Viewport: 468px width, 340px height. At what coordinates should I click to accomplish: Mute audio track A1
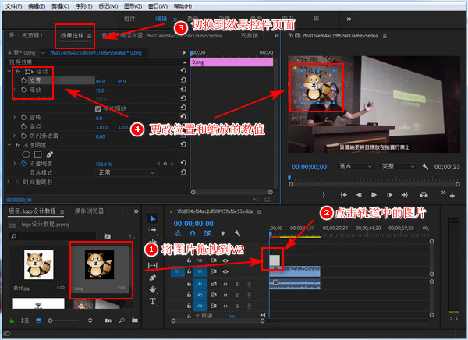(225, 284)
